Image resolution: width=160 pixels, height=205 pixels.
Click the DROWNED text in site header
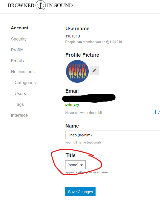pyautogui.click(x=21, y=5)
